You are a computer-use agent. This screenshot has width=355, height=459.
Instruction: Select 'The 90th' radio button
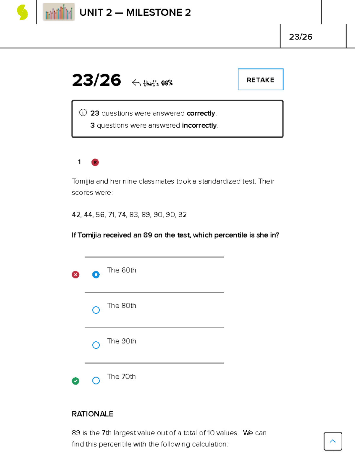coord(96,345)
